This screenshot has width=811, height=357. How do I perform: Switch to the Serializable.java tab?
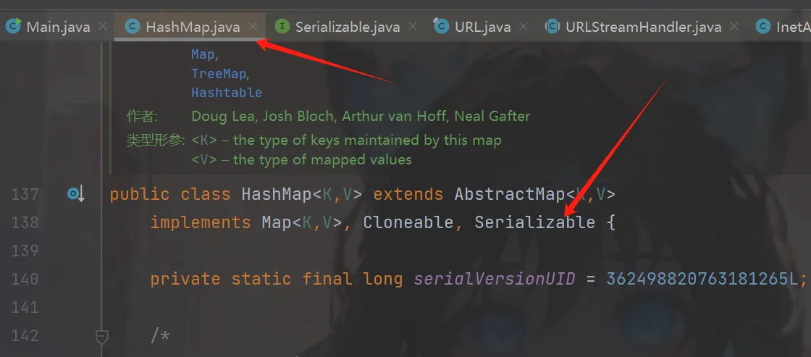pos(347,26)
